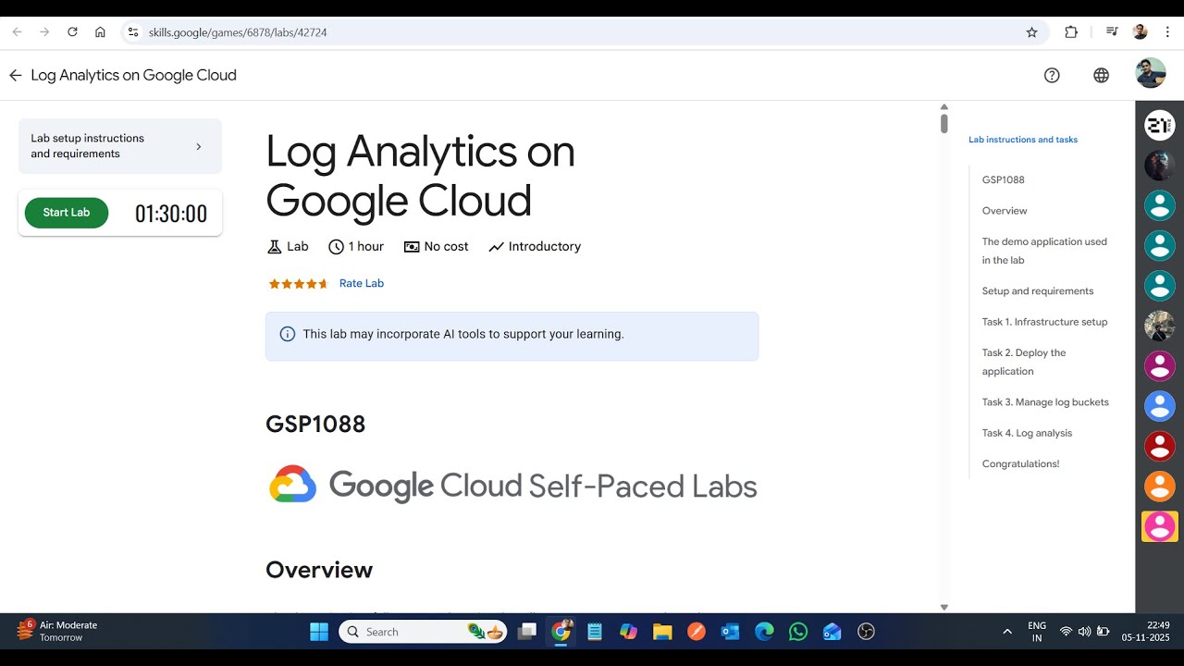
Task: Go to 'The demo application used in the lab'
Action: (x=1044, y=251)
